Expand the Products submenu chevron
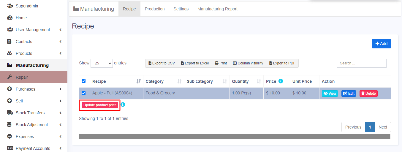This screenshot has height=152, width=402. coord(60,53)
